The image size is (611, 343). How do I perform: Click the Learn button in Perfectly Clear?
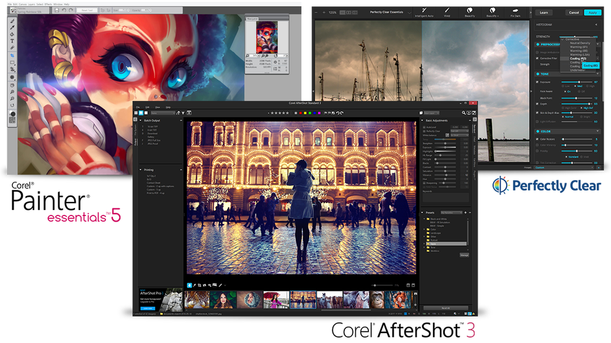tap(543, 12)
